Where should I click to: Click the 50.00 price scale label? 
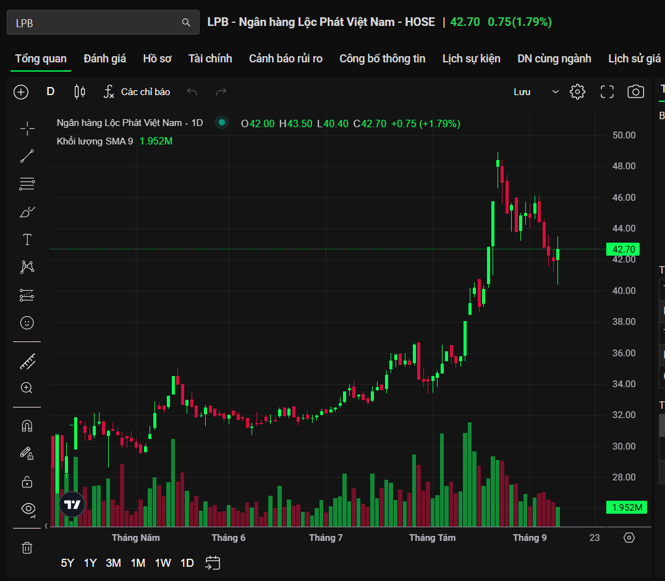(624, 135)
